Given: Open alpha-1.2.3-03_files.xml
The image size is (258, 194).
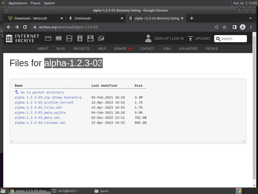Looking at the screenshot, I should pyautogui.click(x=38, y=108).
